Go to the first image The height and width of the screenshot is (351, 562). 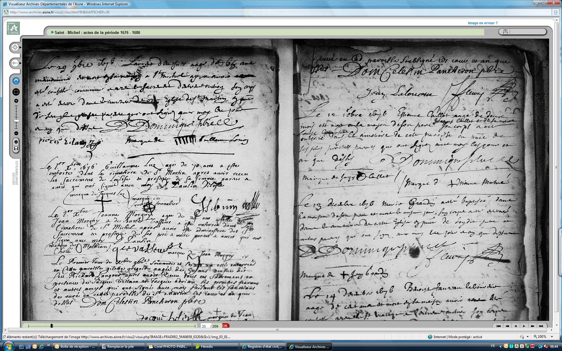pyautogui.click(x=498, y=326)
